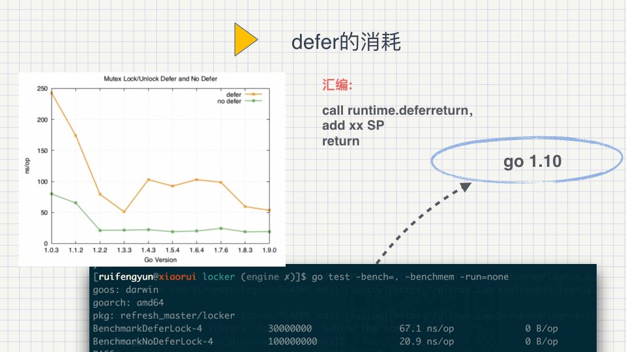Image resolution: width=626 pixels, height=352 pixels.
Task: Click the BenchmarkNoDeferLock-4 result line
Action: pyautogui.click(x=153, y=342)
